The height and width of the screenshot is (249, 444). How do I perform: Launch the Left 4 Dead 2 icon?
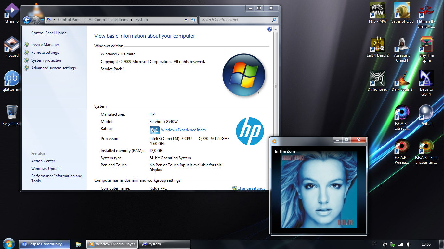[377, 45]
